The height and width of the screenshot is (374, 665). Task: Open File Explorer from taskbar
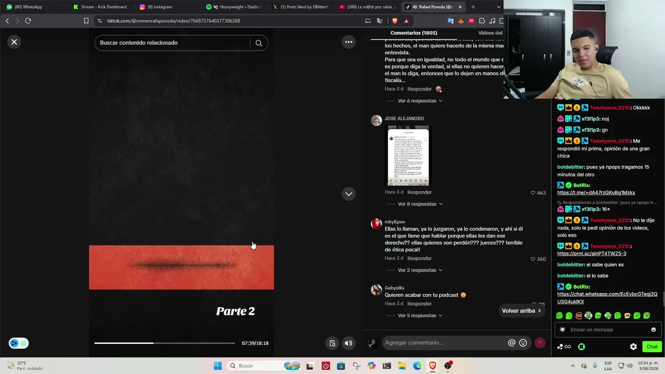tap(402, 366)
